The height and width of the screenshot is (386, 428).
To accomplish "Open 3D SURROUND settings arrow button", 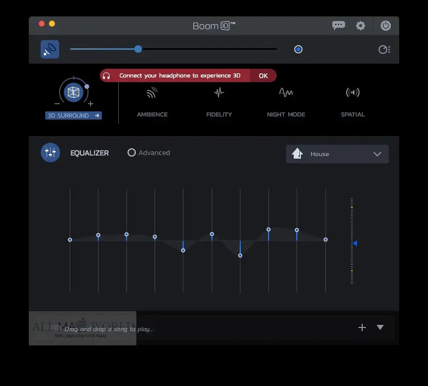I will click(x=74, y=115).
